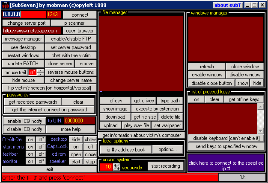This screenshot has height=183, width=268.
Task: Adjust sound system seconds stepper
Action: click(x=116, y=167)
